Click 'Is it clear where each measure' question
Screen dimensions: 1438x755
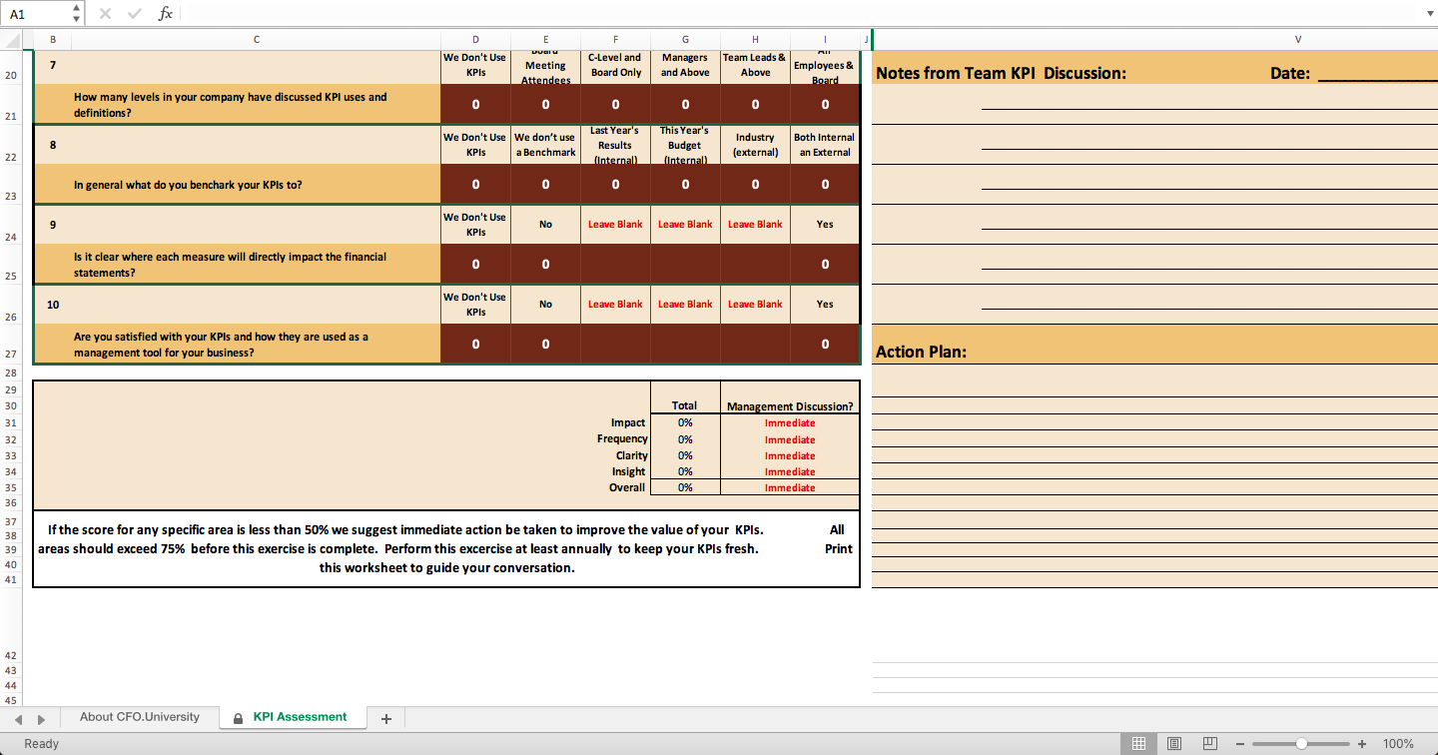(x=231, y=265)
